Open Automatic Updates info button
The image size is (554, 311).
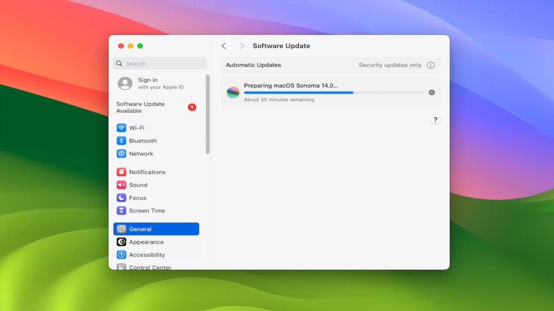click(x=431, y=65)
